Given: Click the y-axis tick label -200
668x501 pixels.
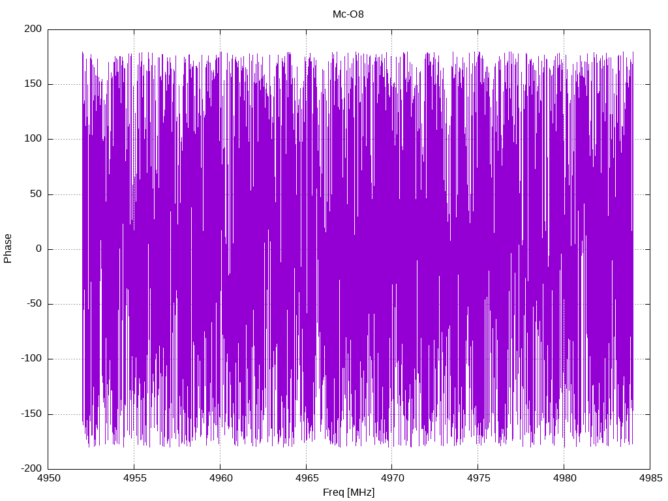Looking at the screenshot, I should (31, 468).
